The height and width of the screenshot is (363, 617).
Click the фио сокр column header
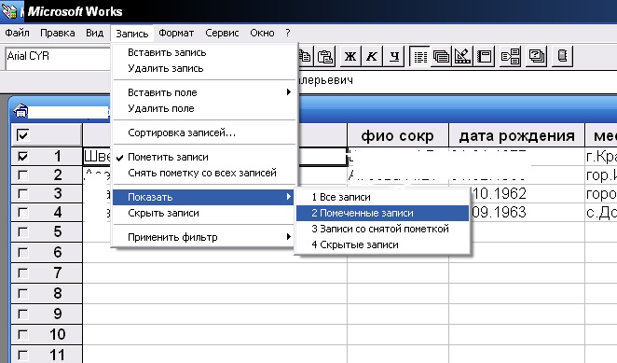[397, 136]
